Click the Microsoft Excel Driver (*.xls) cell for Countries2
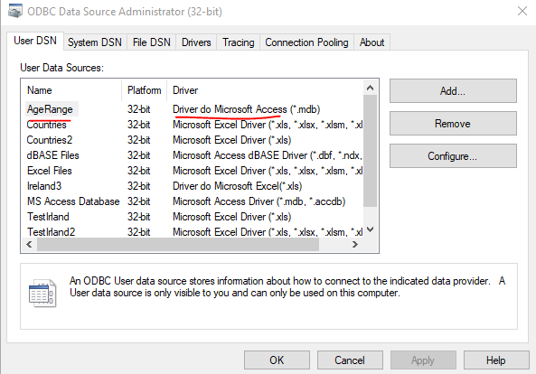 (x=232, y=140)
